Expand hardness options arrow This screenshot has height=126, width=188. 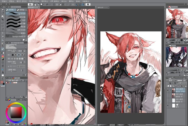coord(25,58)
